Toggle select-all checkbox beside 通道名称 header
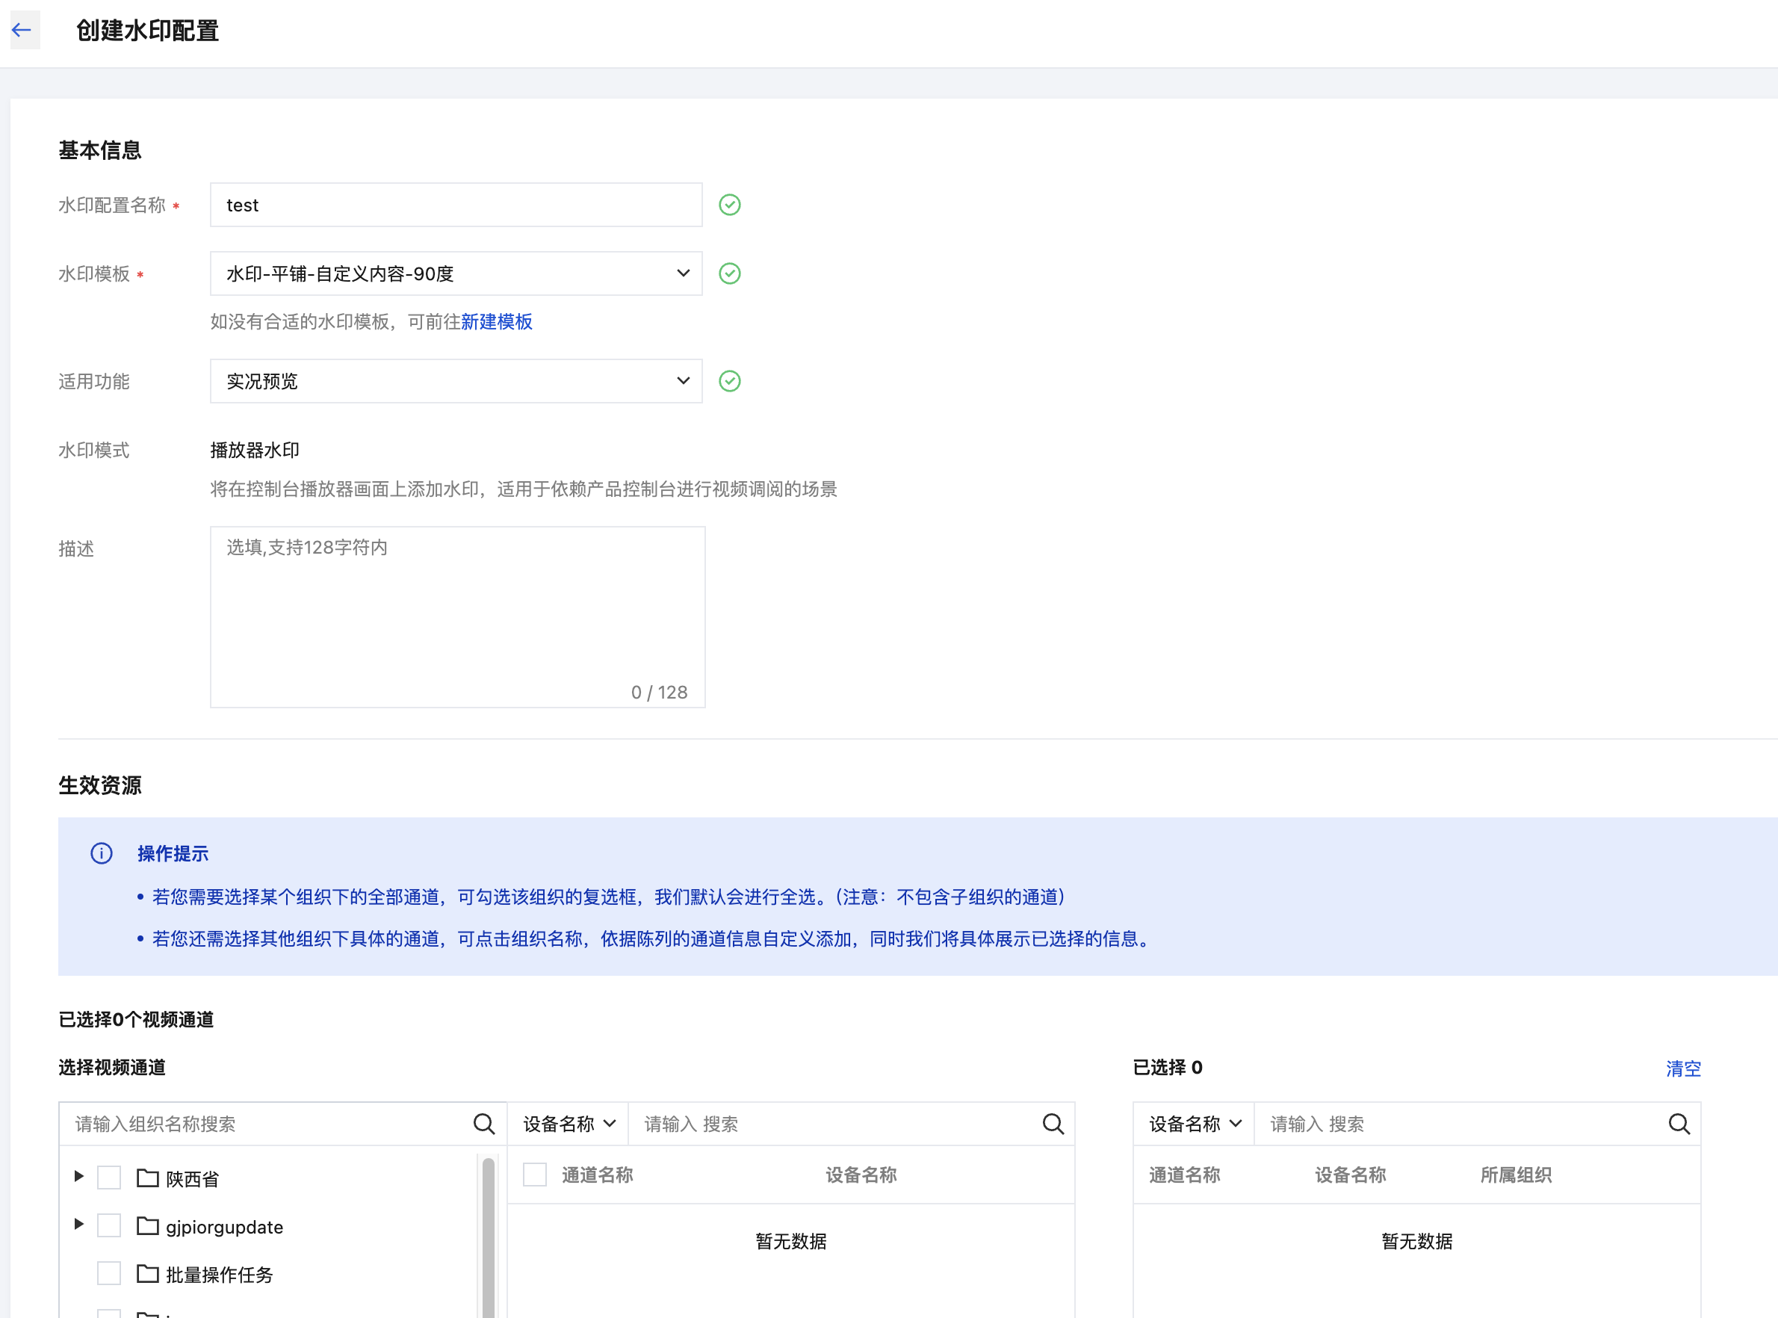 tap(534, 1175)
